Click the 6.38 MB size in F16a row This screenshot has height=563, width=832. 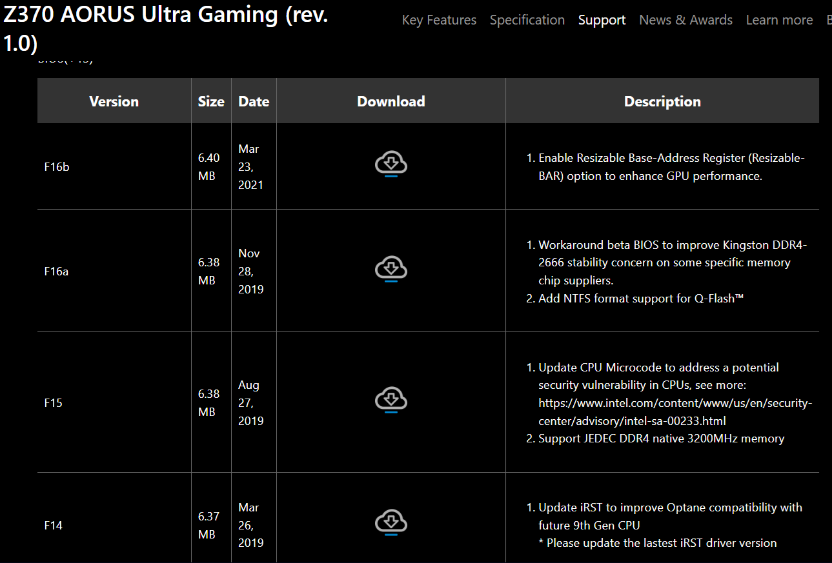coord(209,272)
